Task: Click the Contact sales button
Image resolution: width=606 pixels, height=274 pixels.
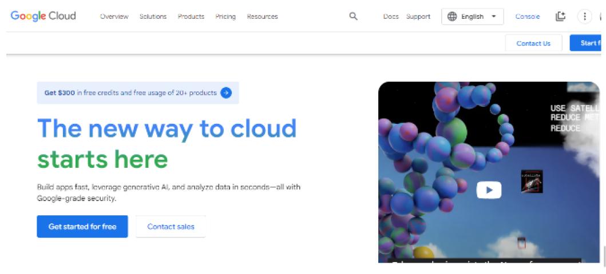Action: coord(171,227)
